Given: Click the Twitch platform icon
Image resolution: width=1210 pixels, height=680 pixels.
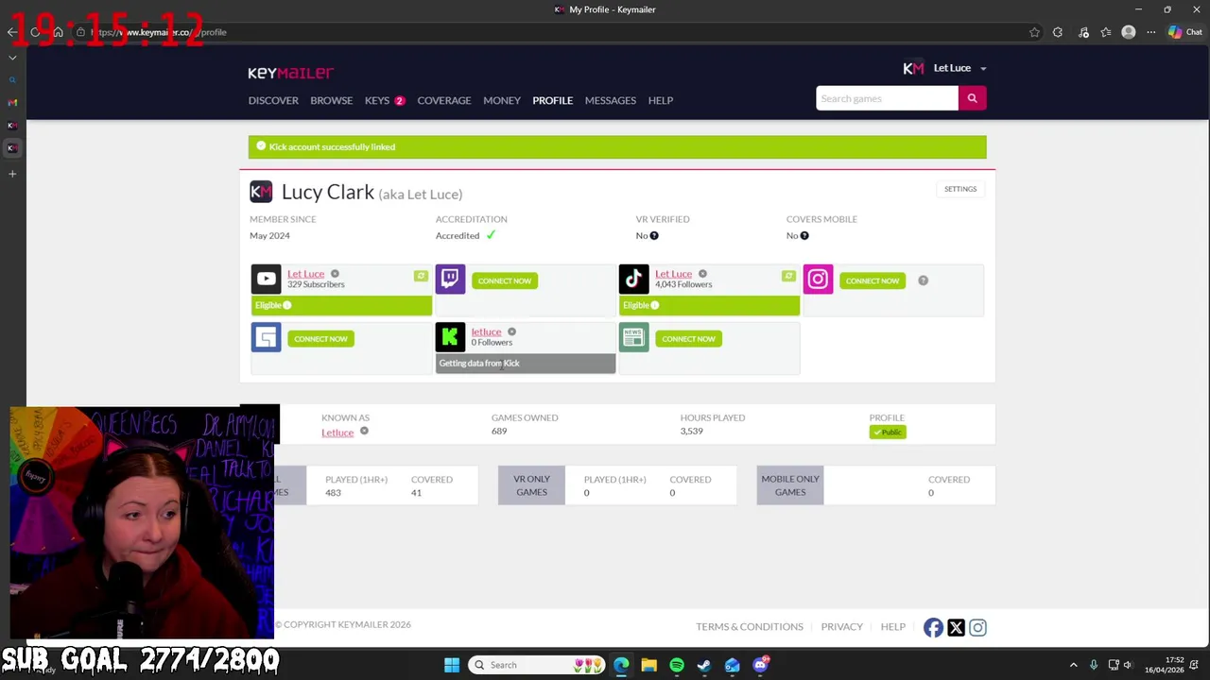Looking at the screenshot, I should pyautogui.click(x=450, y=279).
